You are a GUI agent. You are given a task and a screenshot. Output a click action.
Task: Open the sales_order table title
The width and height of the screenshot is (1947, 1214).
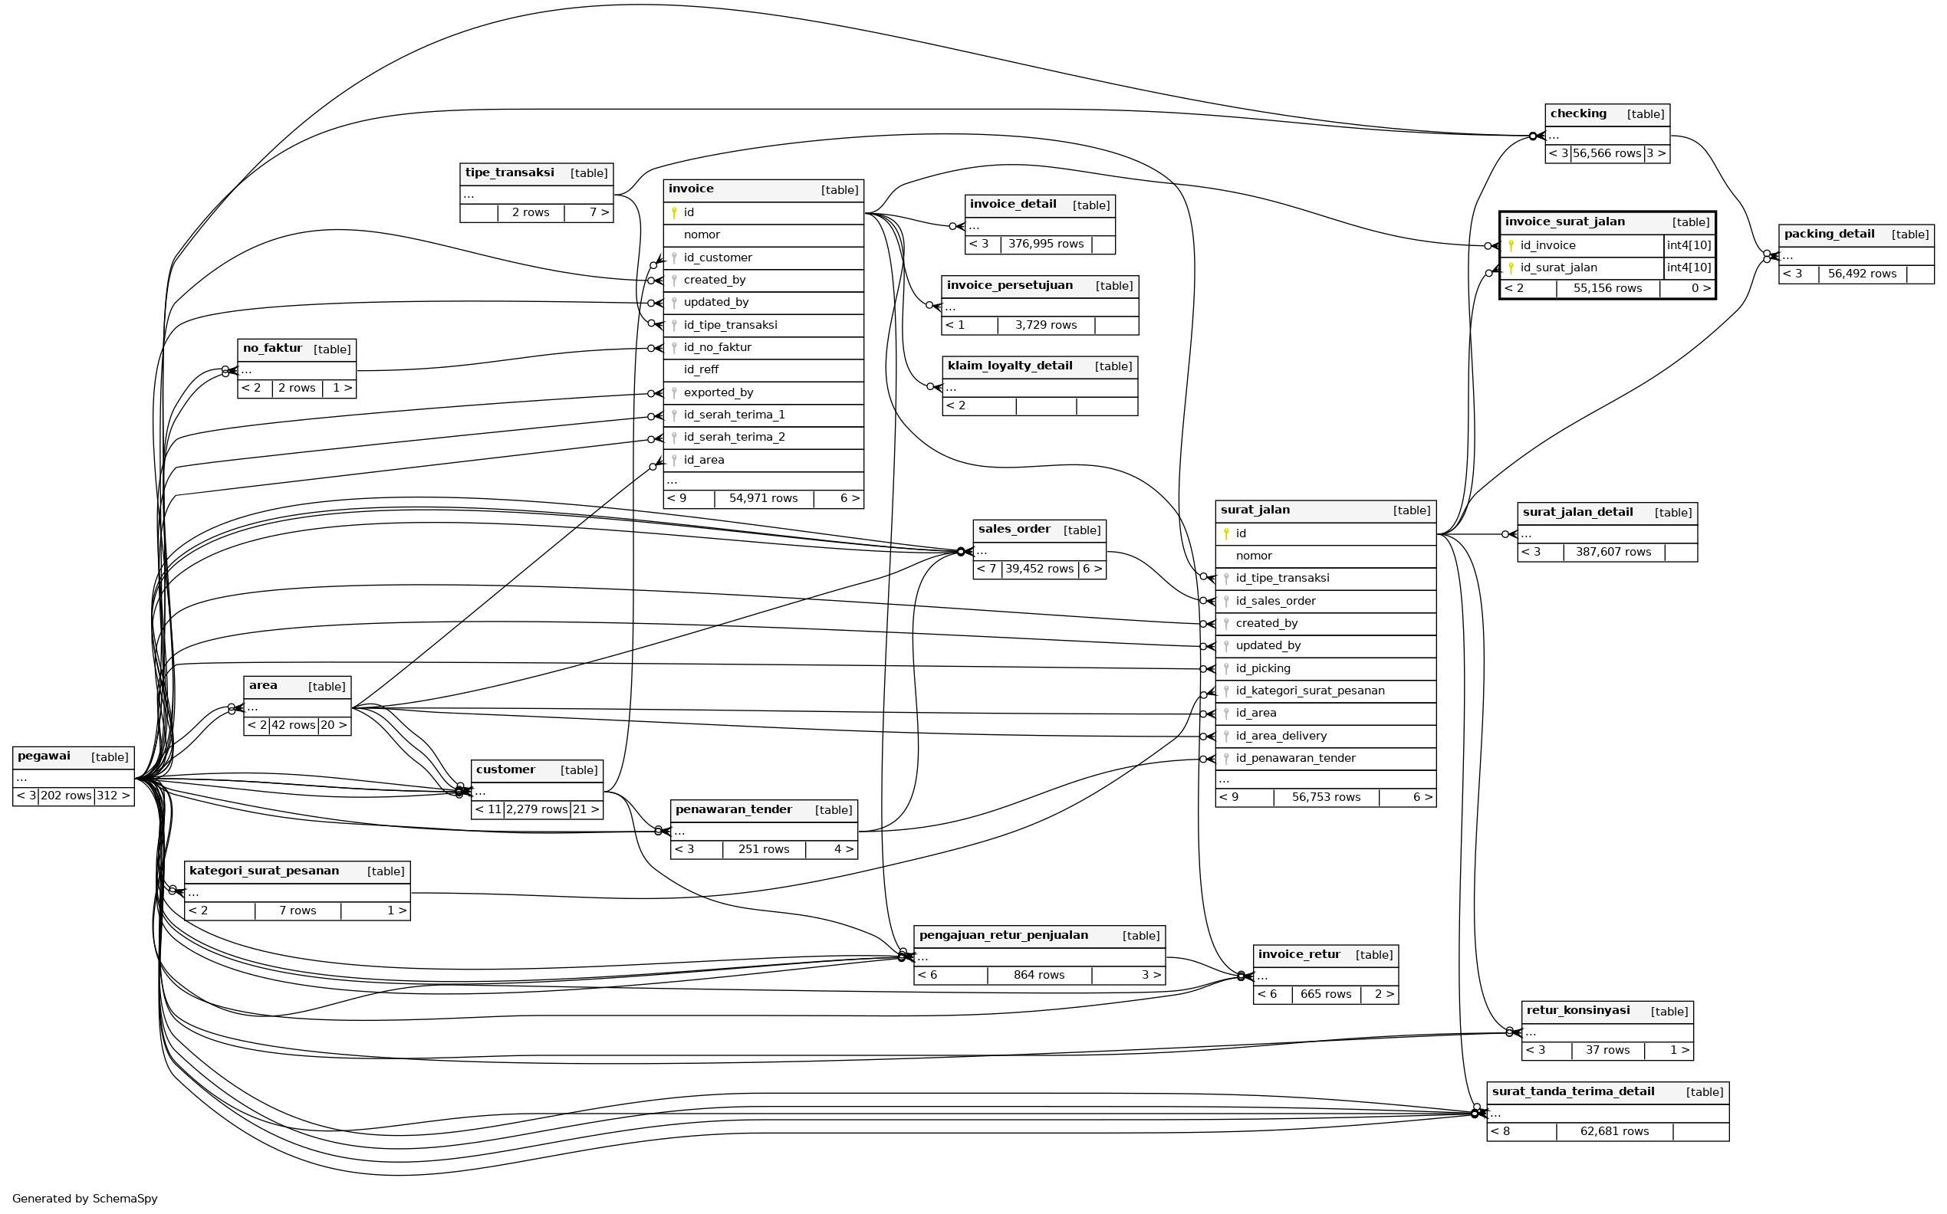[x=1014, y=529]
